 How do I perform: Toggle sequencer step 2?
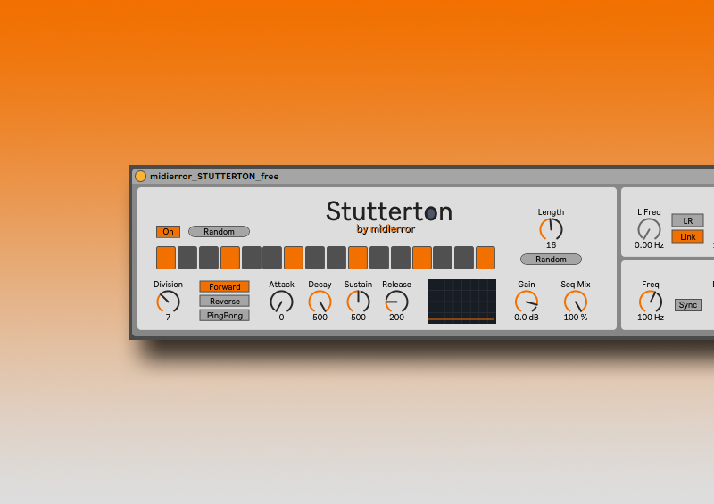pos(187,258)
